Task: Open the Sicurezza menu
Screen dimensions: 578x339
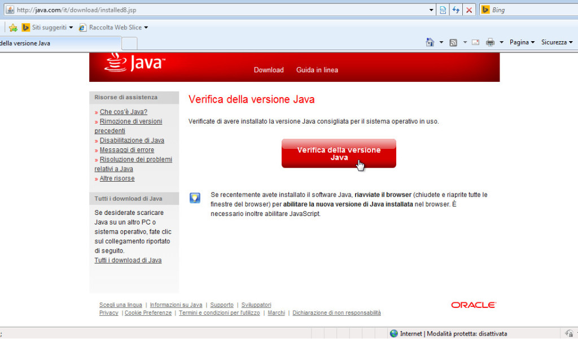Action: click(x=557, y=42)
